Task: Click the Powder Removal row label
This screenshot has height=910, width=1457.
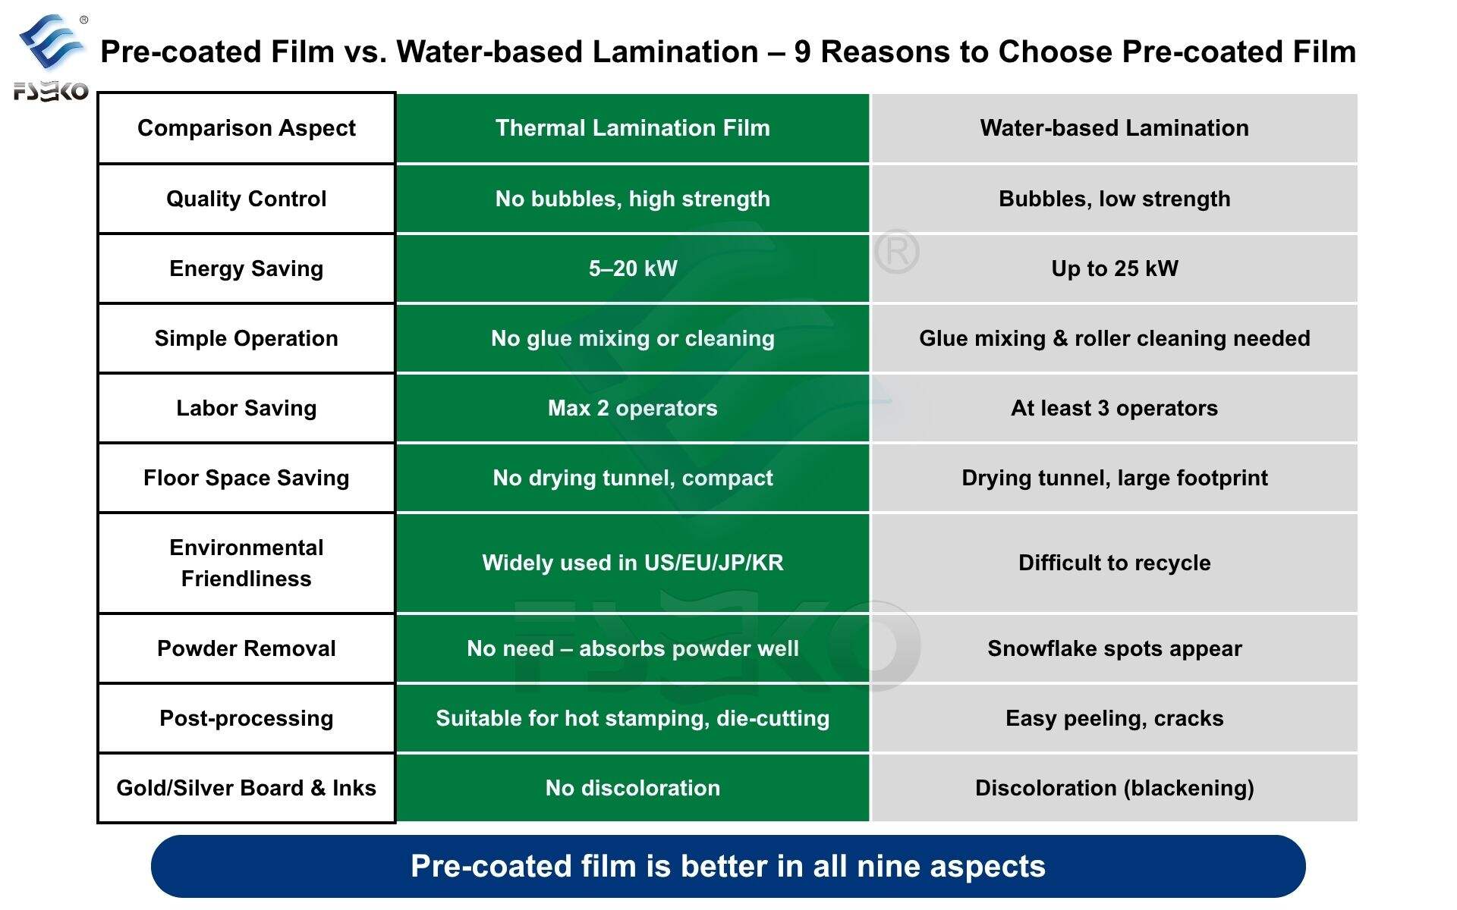Action: pyautogui.click(x=247, y=648)
